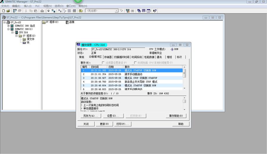Click the Download to PLC icon

(x=42, y=11)
